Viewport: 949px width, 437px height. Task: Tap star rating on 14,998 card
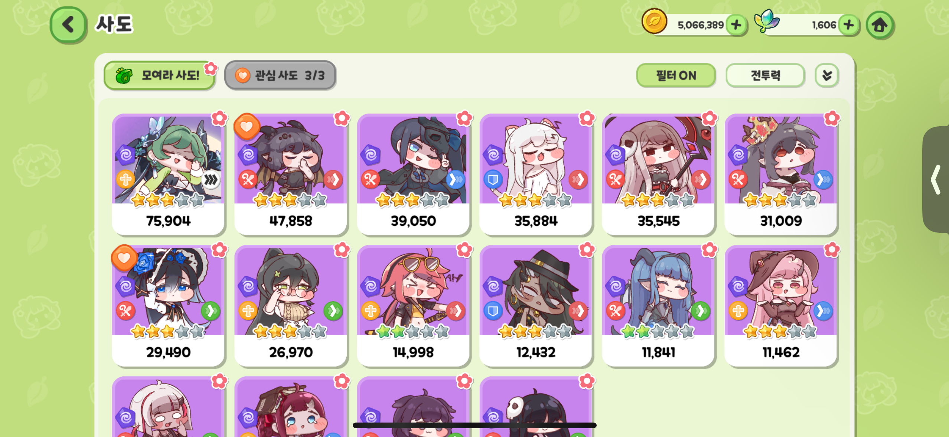pyautogui.click(x=413, y=331)
